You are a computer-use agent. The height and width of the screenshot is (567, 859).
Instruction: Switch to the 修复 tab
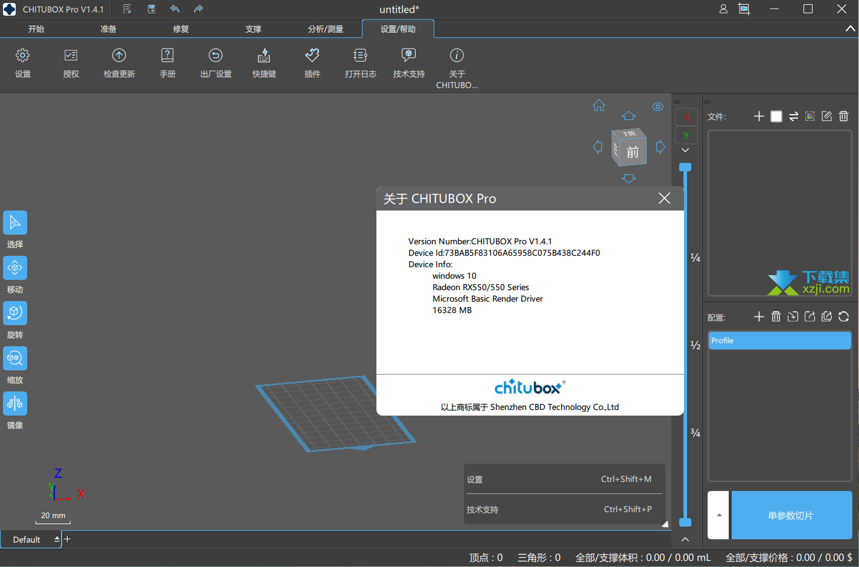[x=181, y=29]
